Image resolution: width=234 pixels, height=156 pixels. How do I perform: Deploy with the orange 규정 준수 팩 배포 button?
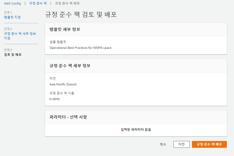point(209,144)
